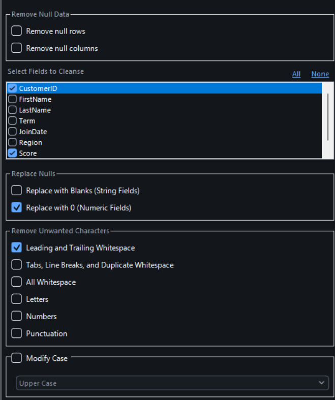Click the None fields link
Viewport: 335px width, 400px height.
[320, 74]
